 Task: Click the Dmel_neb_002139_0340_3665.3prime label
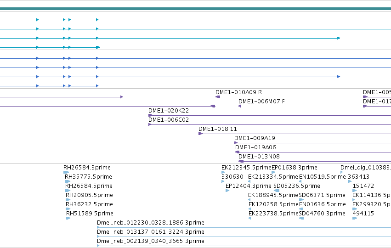point(151,242)
